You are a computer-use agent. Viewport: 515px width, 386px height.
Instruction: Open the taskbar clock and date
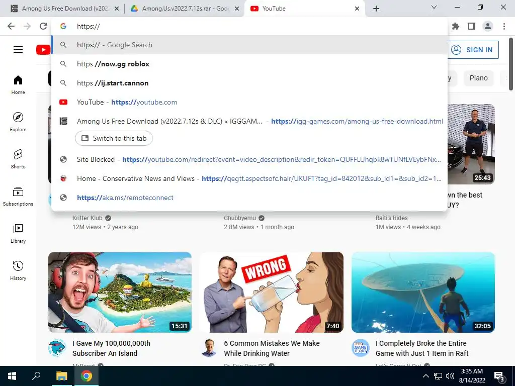coord(472,376)
